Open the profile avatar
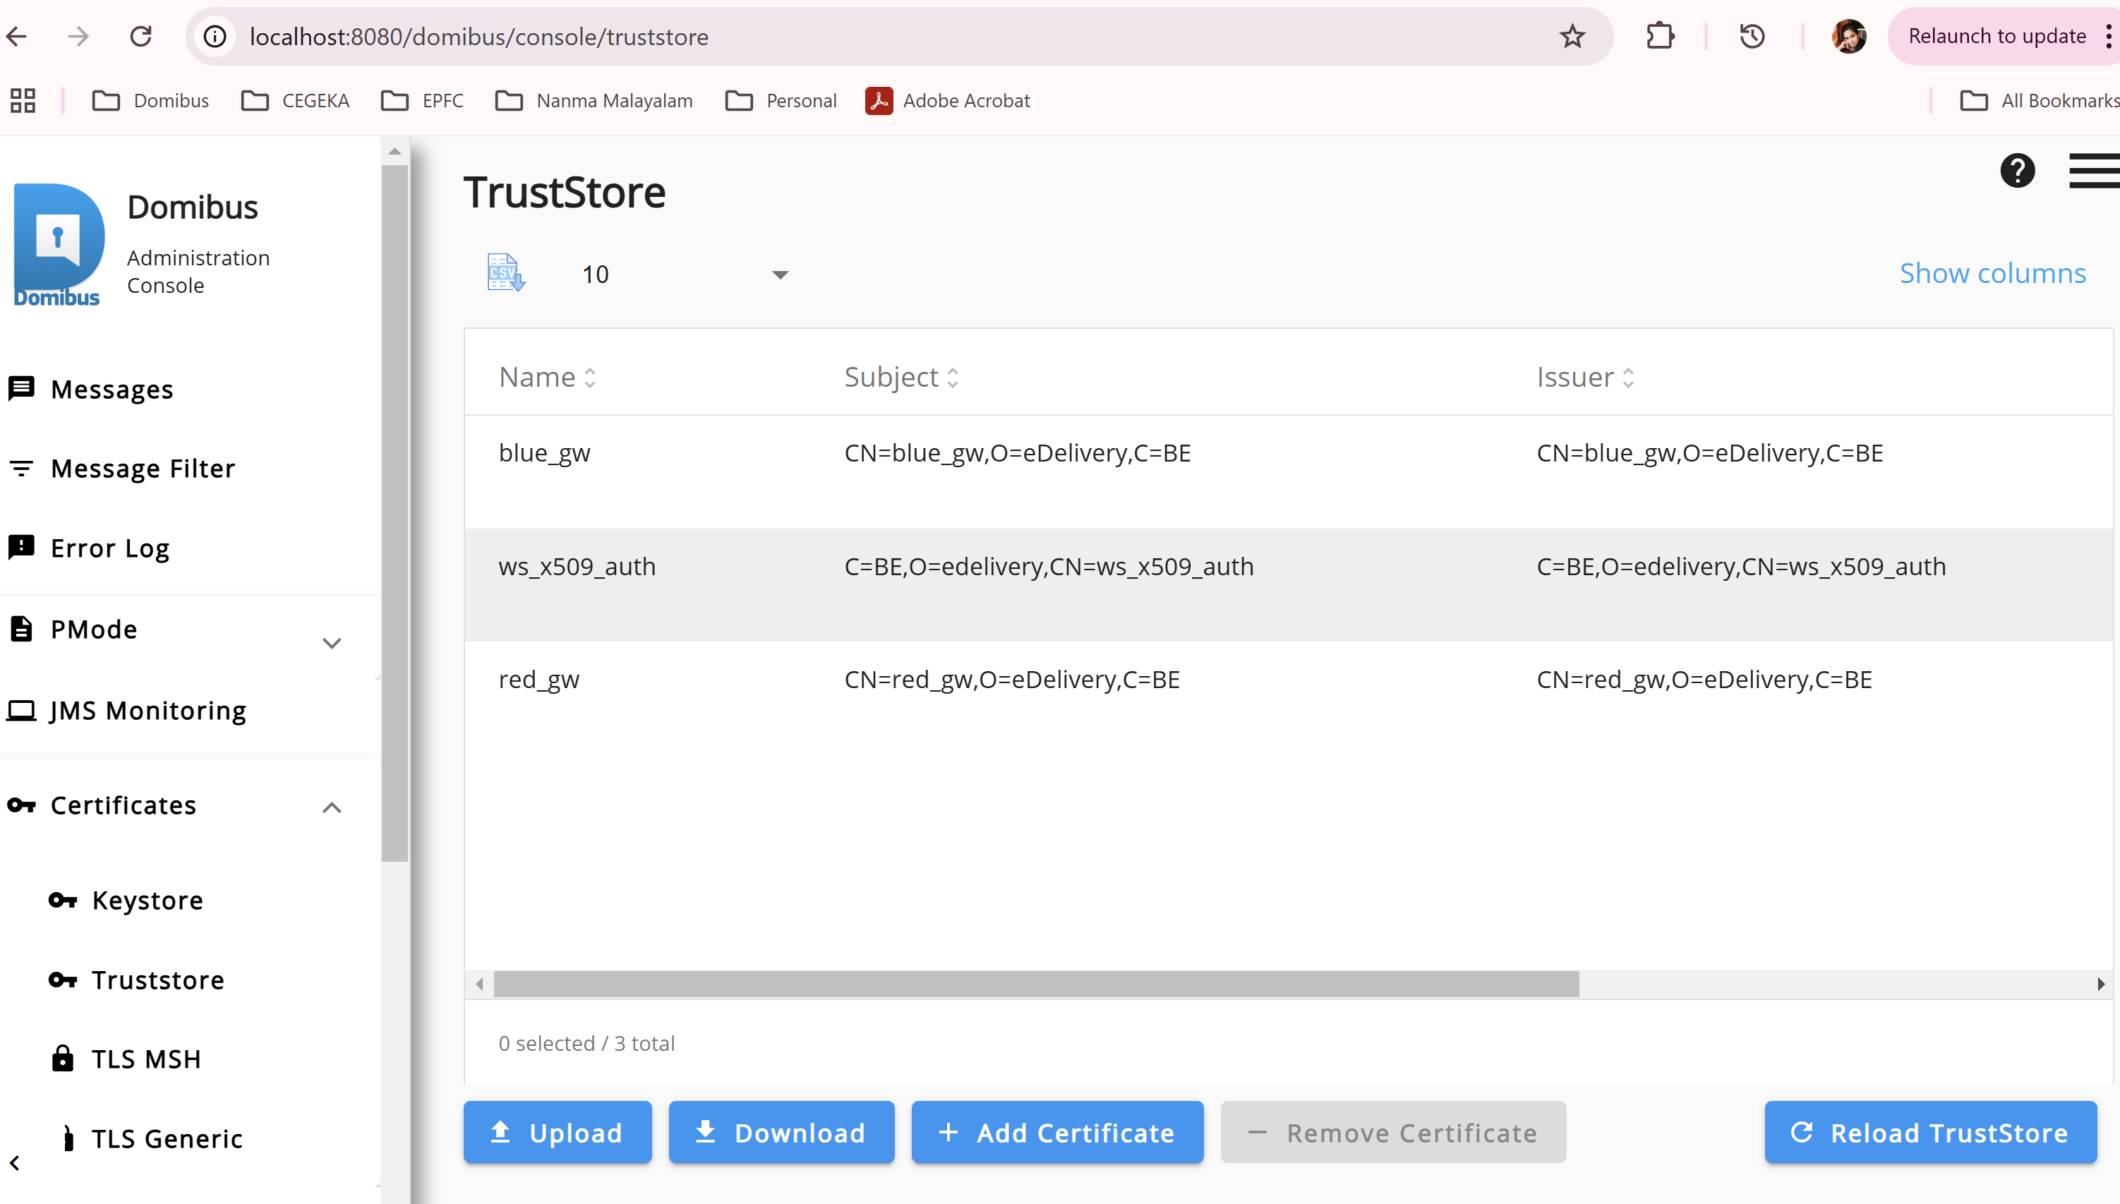2120x1204 pixels. point(1849,37)
